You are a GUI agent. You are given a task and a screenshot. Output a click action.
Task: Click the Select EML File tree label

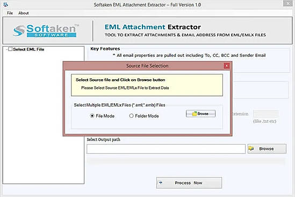28,49
